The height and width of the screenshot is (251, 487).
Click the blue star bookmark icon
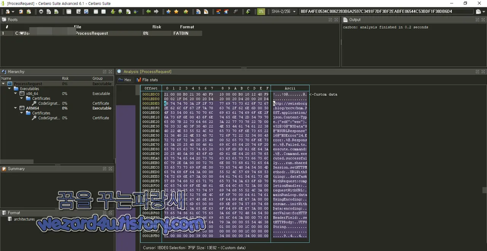pos(169,12)
